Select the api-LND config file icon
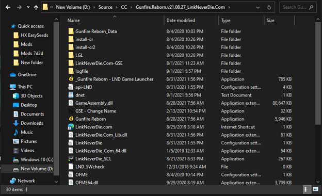322x196 pixels. (x=71, y=87)
